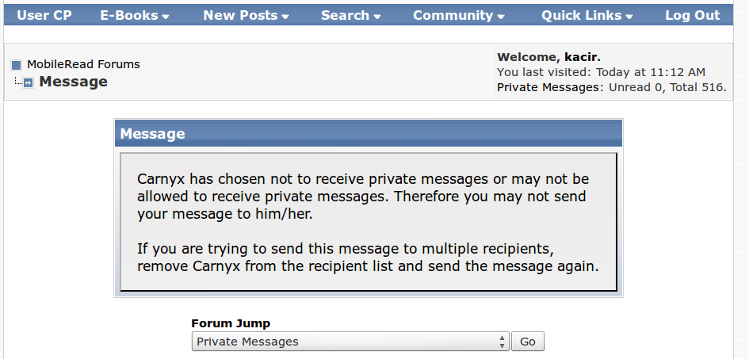Click the Forum Jump selector arrows
The image size is (749, 359).
(x=502, y=342)
